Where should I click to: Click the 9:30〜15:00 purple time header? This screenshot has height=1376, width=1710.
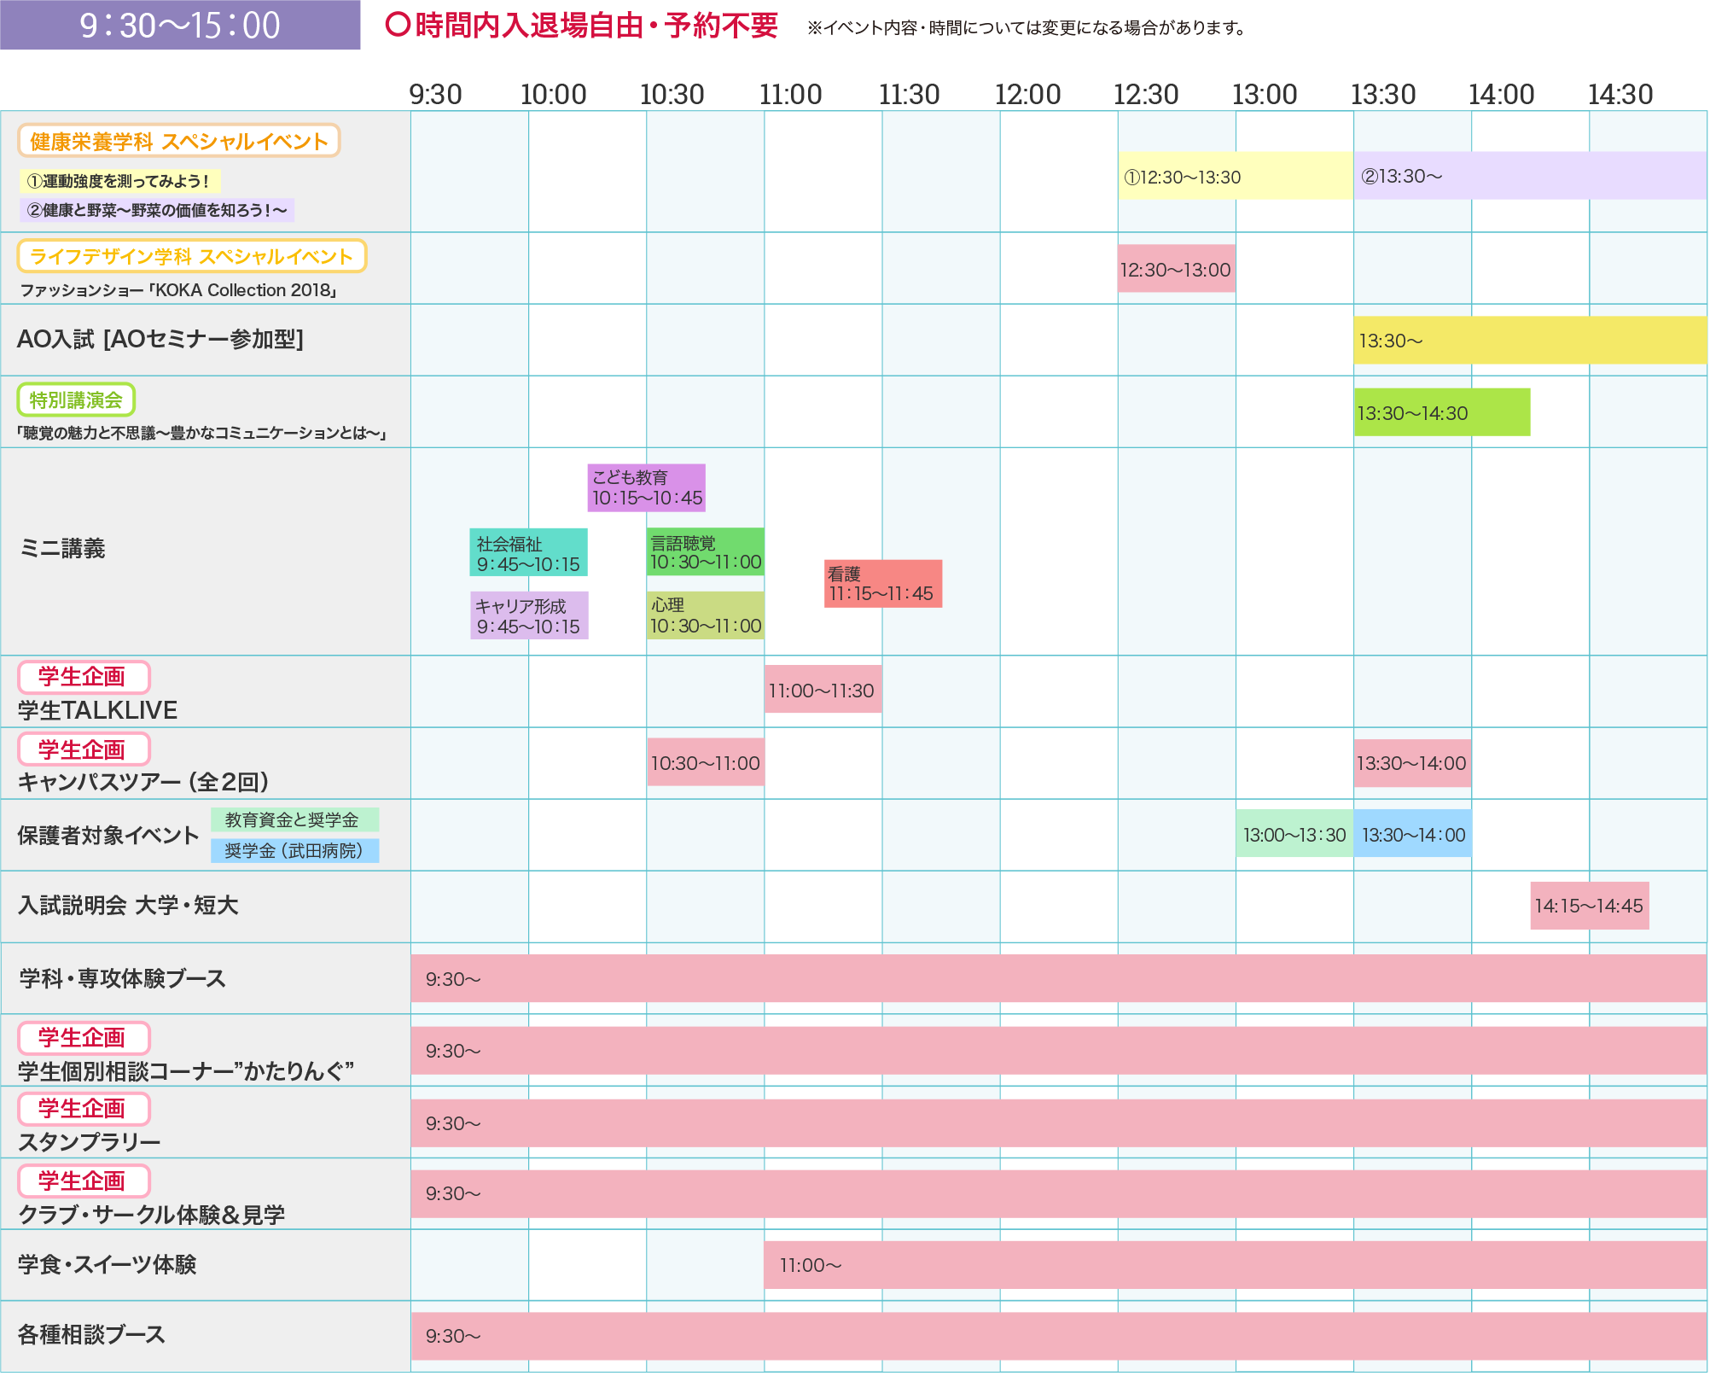180,25
